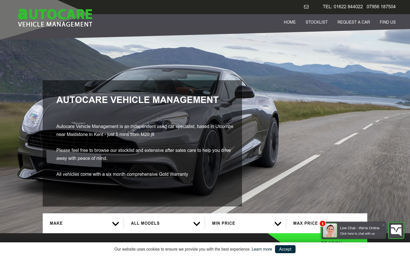Screen dimensions: 410x256
Task: Click the 'browse our stocklist' paragraph
Action: click(143, 154)
